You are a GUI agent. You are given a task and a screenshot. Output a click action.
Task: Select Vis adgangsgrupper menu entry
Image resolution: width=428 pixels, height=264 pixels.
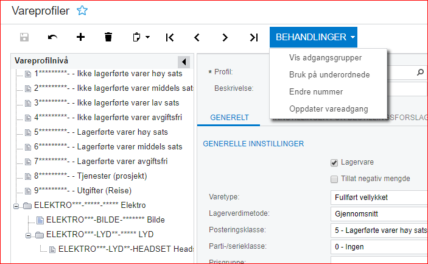tap(326, 58)
